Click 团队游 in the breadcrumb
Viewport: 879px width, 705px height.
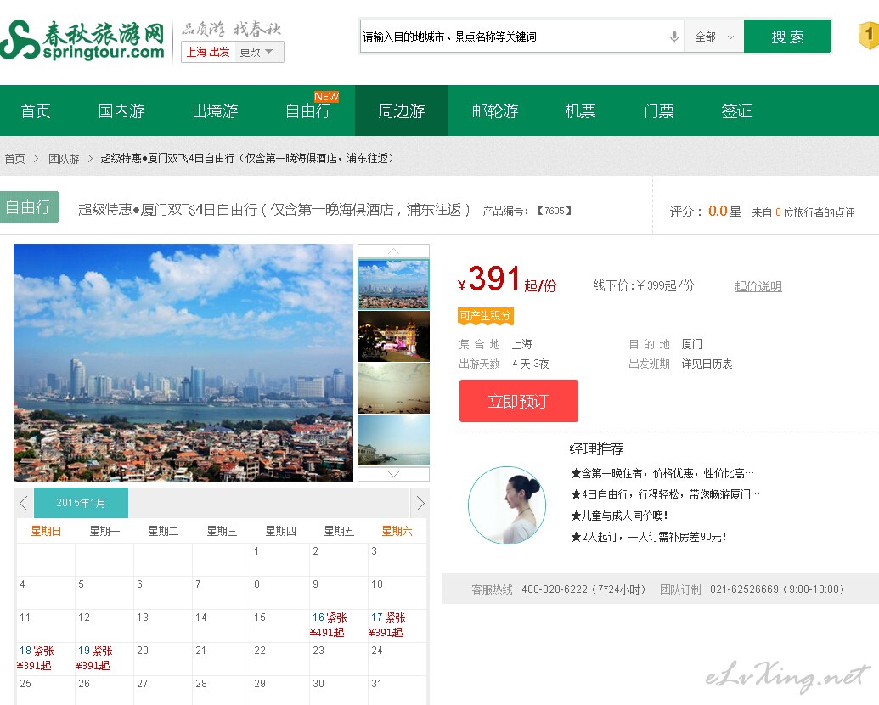tap(64, 159)
